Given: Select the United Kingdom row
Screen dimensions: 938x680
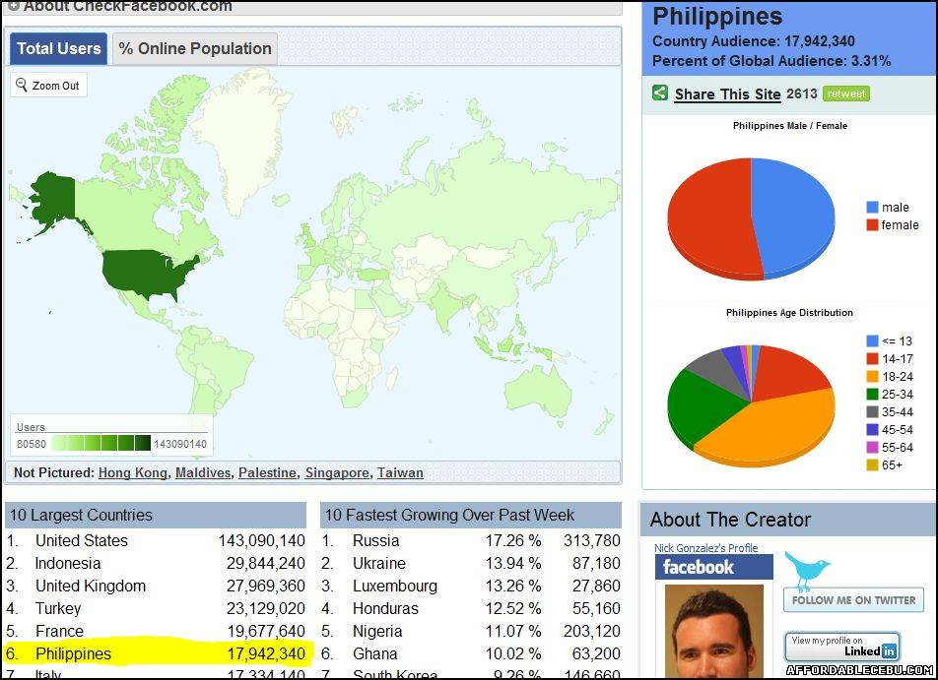Looking at the screenshot, I should [156, 587].
